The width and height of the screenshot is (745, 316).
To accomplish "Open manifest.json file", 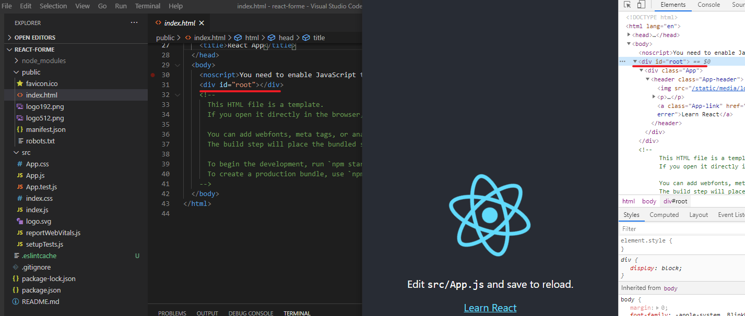I will pos(46,129).
